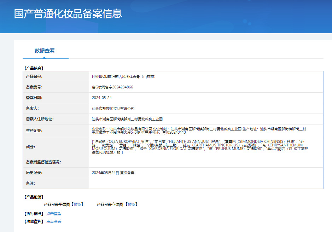Click the 成分 ingredients list text
Image resolution: width=332 pixels, height=232 pixels.
point(198,147)
